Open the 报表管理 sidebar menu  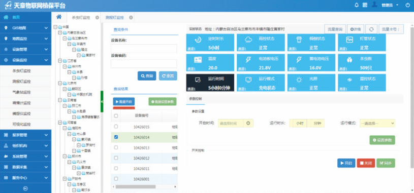point(25,135)
